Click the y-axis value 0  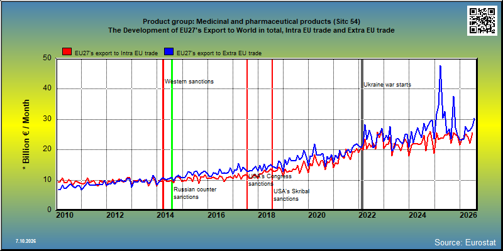(x=49, y=210)
